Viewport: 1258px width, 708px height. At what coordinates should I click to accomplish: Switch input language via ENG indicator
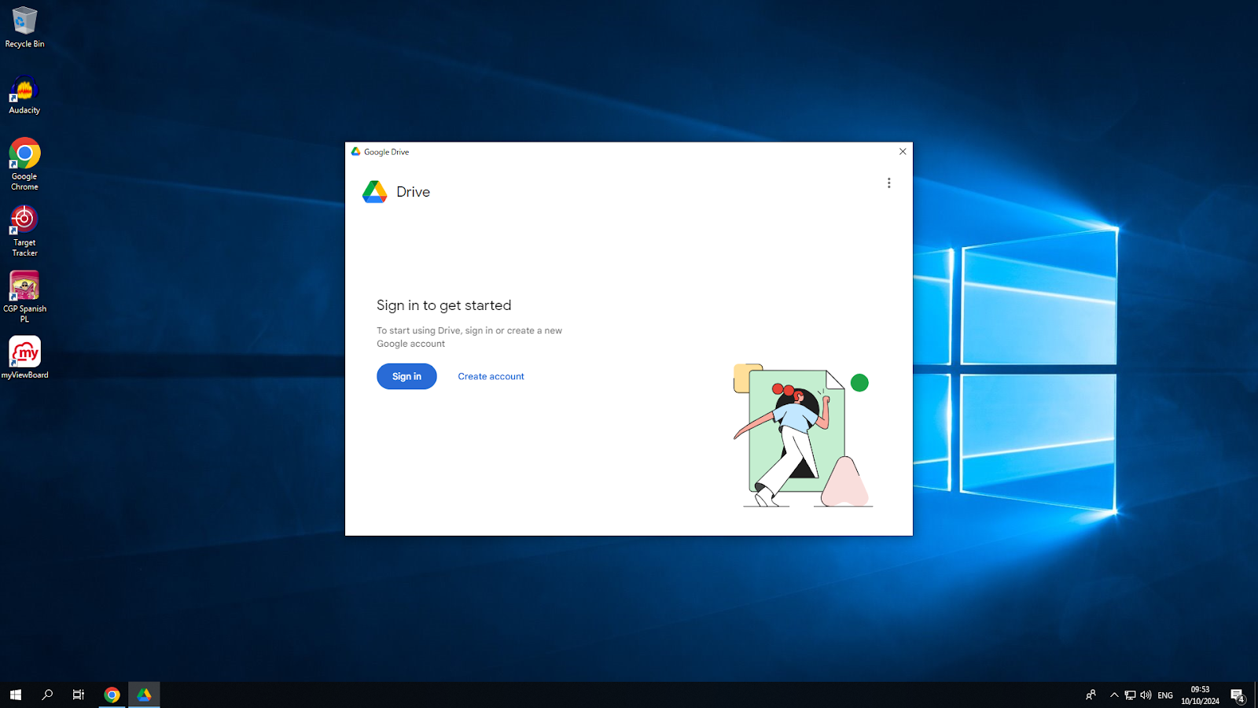click(1165, 695)
